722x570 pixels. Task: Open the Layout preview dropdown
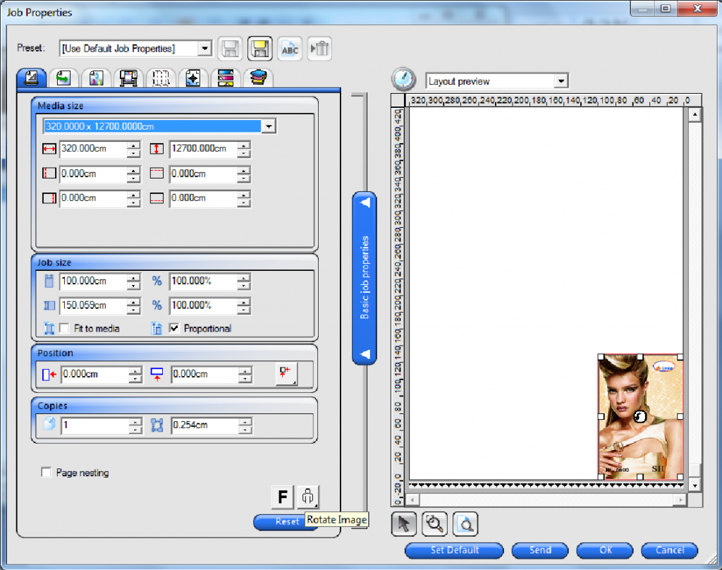click(562, 80)
